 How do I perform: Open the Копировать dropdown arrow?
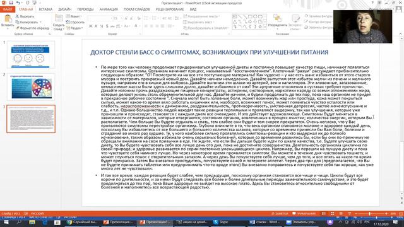40,22
